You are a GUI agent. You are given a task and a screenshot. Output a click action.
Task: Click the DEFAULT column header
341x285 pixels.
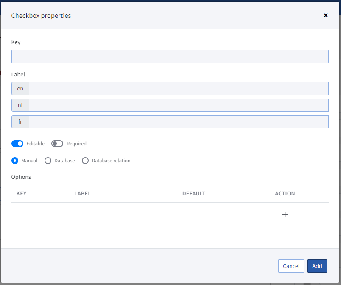(x=194, y=194)
